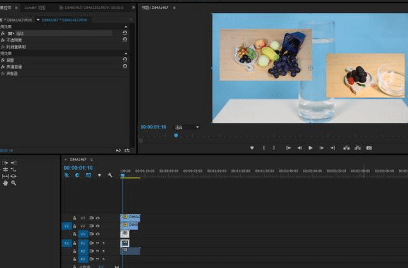Select the Hand tool

[6, 183]
